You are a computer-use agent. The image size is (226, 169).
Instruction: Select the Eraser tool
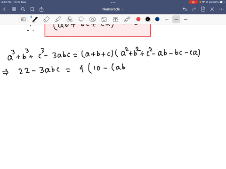(x=47, y=19)
